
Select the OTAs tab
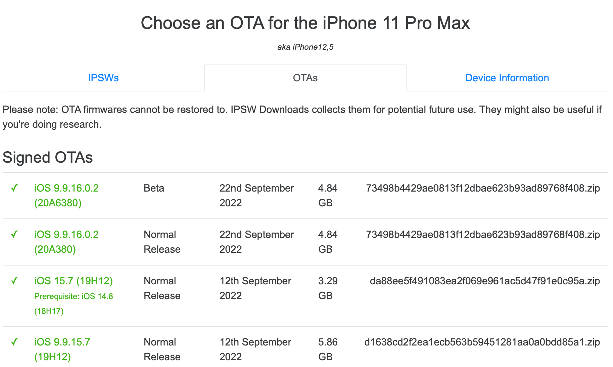[305, 78]
